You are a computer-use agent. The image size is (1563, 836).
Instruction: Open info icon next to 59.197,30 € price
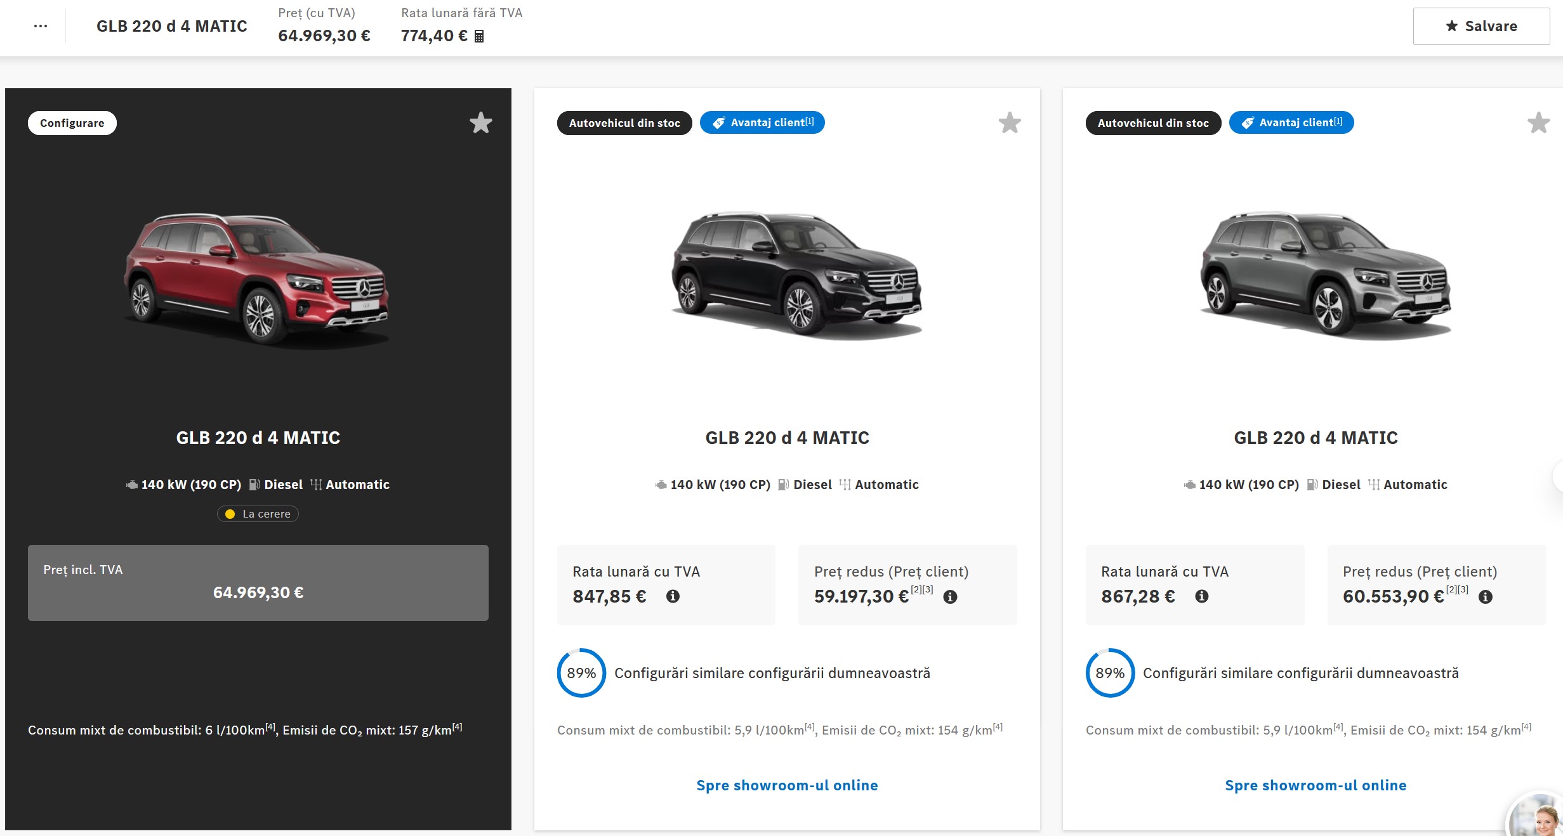[950, 597]
